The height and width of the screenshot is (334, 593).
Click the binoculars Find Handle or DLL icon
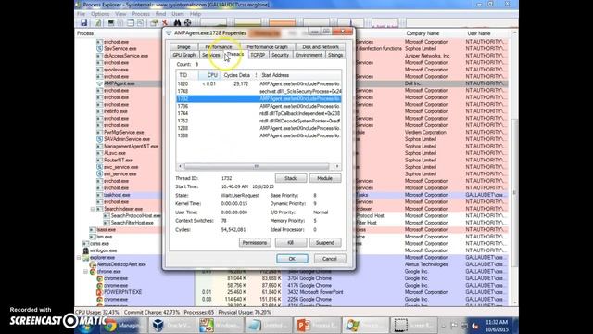point(177,23)
